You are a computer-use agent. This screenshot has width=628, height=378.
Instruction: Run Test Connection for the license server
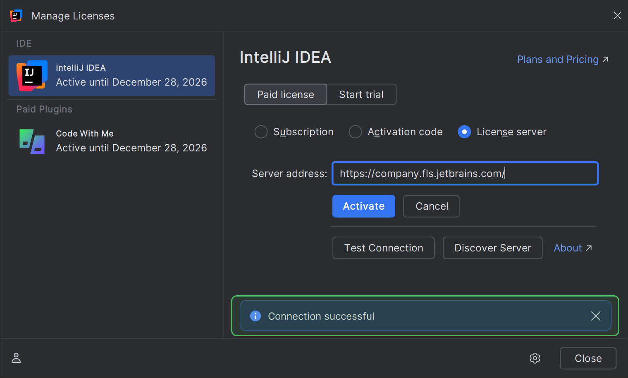click(383, 248)
